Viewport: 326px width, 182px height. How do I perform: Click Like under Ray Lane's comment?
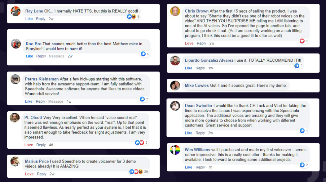tap(29, 19)
